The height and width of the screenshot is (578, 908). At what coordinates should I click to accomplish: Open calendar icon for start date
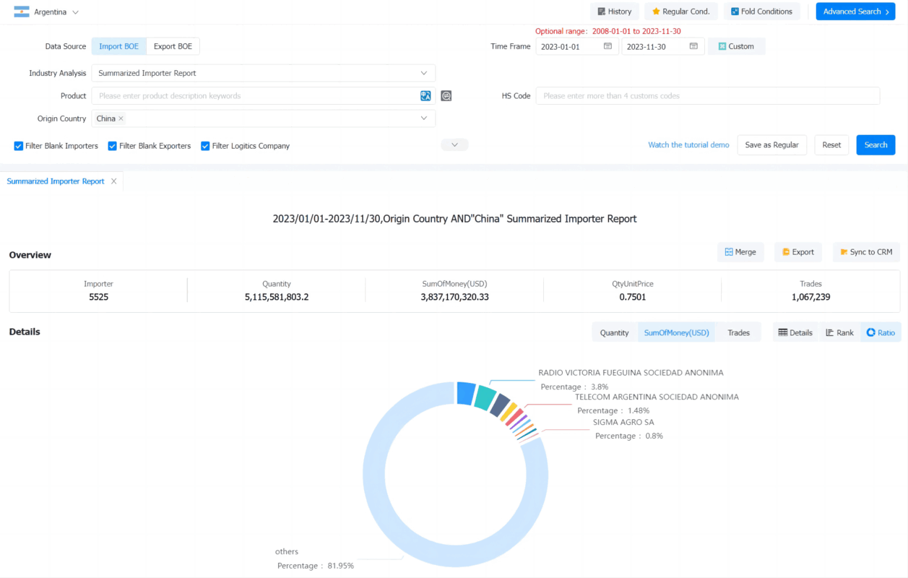[608, 46]
